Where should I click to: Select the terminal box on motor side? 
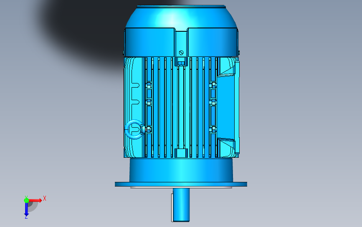(x=228, y=108)
